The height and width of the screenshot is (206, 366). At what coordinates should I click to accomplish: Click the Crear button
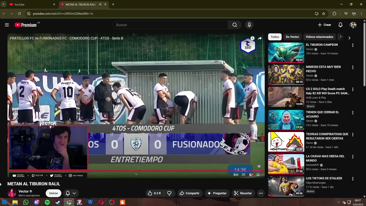pos(324,25)
